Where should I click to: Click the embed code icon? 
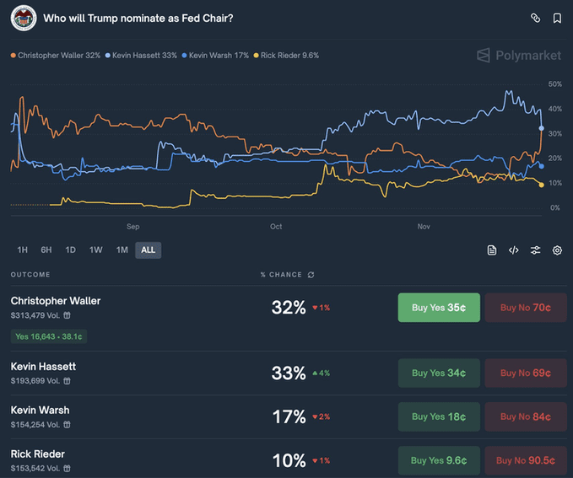click(x=513, y=250)
